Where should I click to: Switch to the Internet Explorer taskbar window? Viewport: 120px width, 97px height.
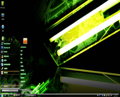pos(31,95)
